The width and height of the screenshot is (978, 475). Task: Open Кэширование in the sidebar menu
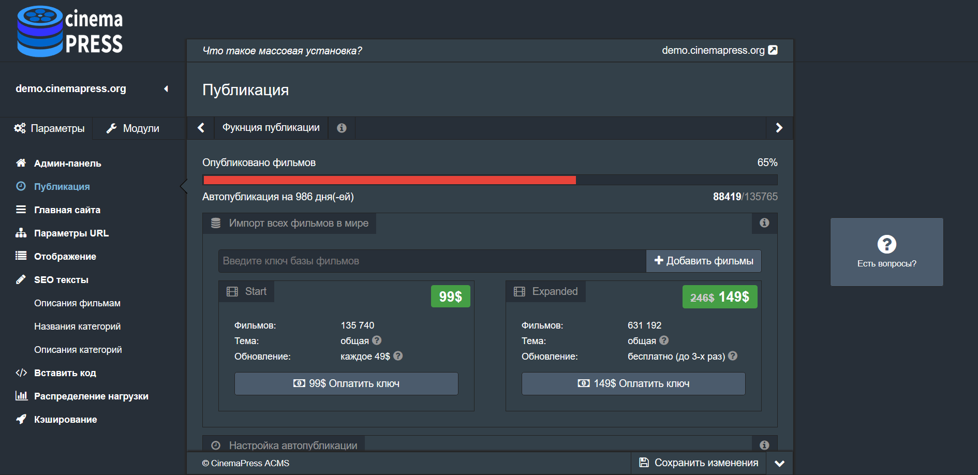point(65,420)
